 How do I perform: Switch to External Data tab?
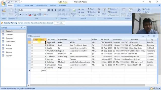28,5
